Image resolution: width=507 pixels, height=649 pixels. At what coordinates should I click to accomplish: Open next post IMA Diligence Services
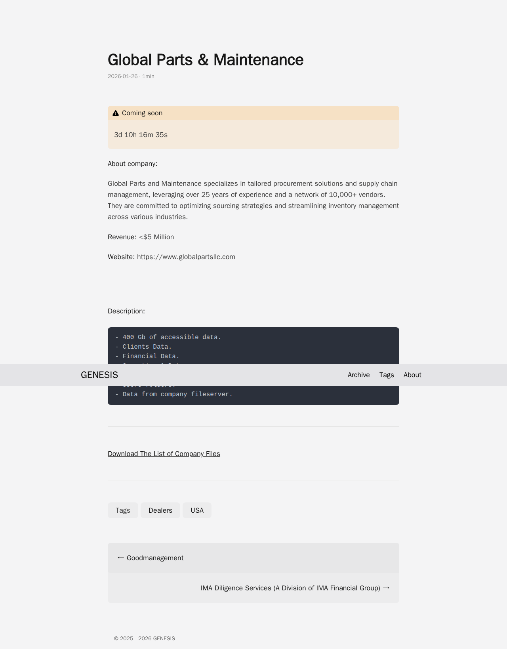point(290,588)
